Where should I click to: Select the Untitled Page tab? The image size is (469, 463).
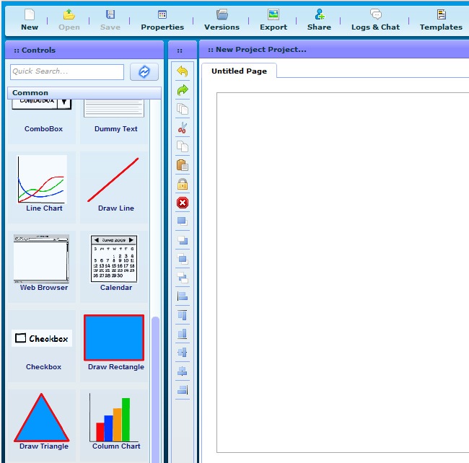point(239,71)
